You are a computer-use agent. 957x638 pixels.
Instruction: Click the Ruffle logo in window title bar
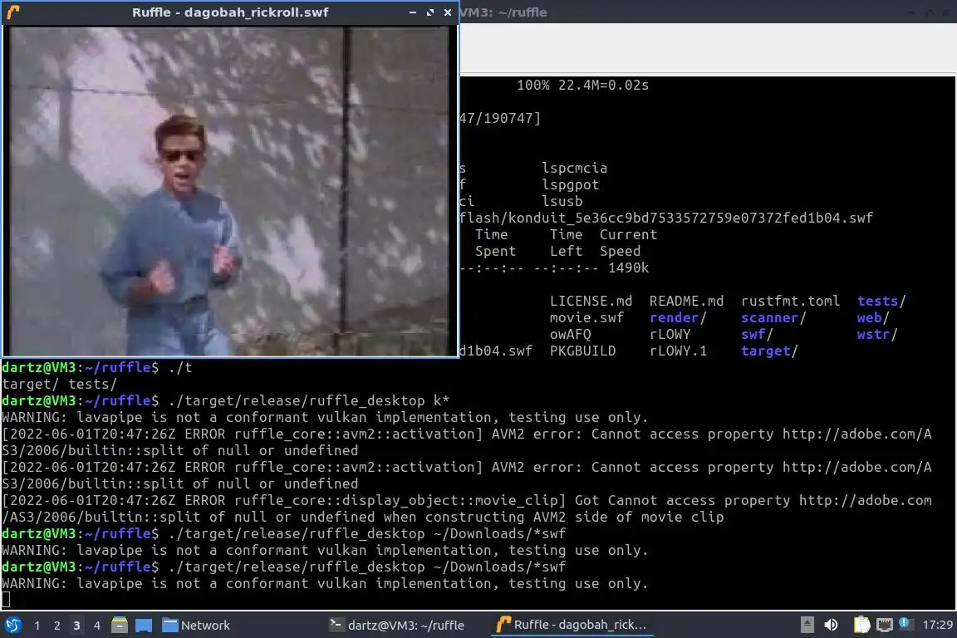point(13,12)
